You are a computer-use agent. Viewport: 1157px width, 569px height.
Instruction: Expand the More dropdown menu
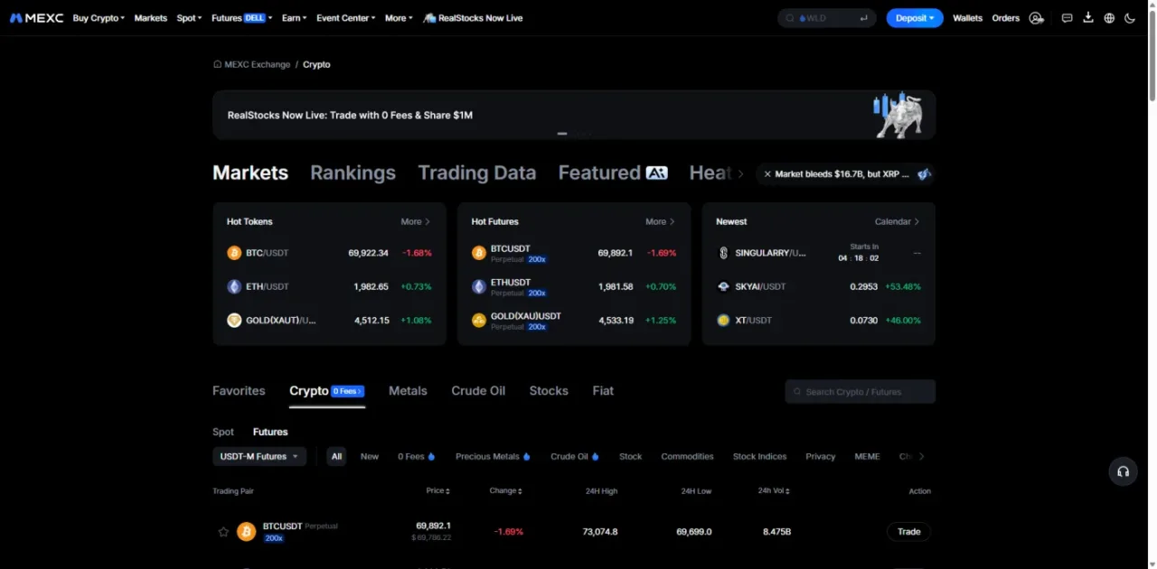(399, 18)
